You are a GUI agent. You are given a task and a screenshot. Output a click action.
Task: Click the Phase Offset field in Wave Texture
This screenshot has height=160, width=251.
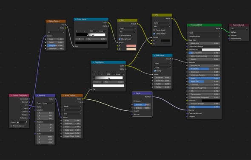72,136
